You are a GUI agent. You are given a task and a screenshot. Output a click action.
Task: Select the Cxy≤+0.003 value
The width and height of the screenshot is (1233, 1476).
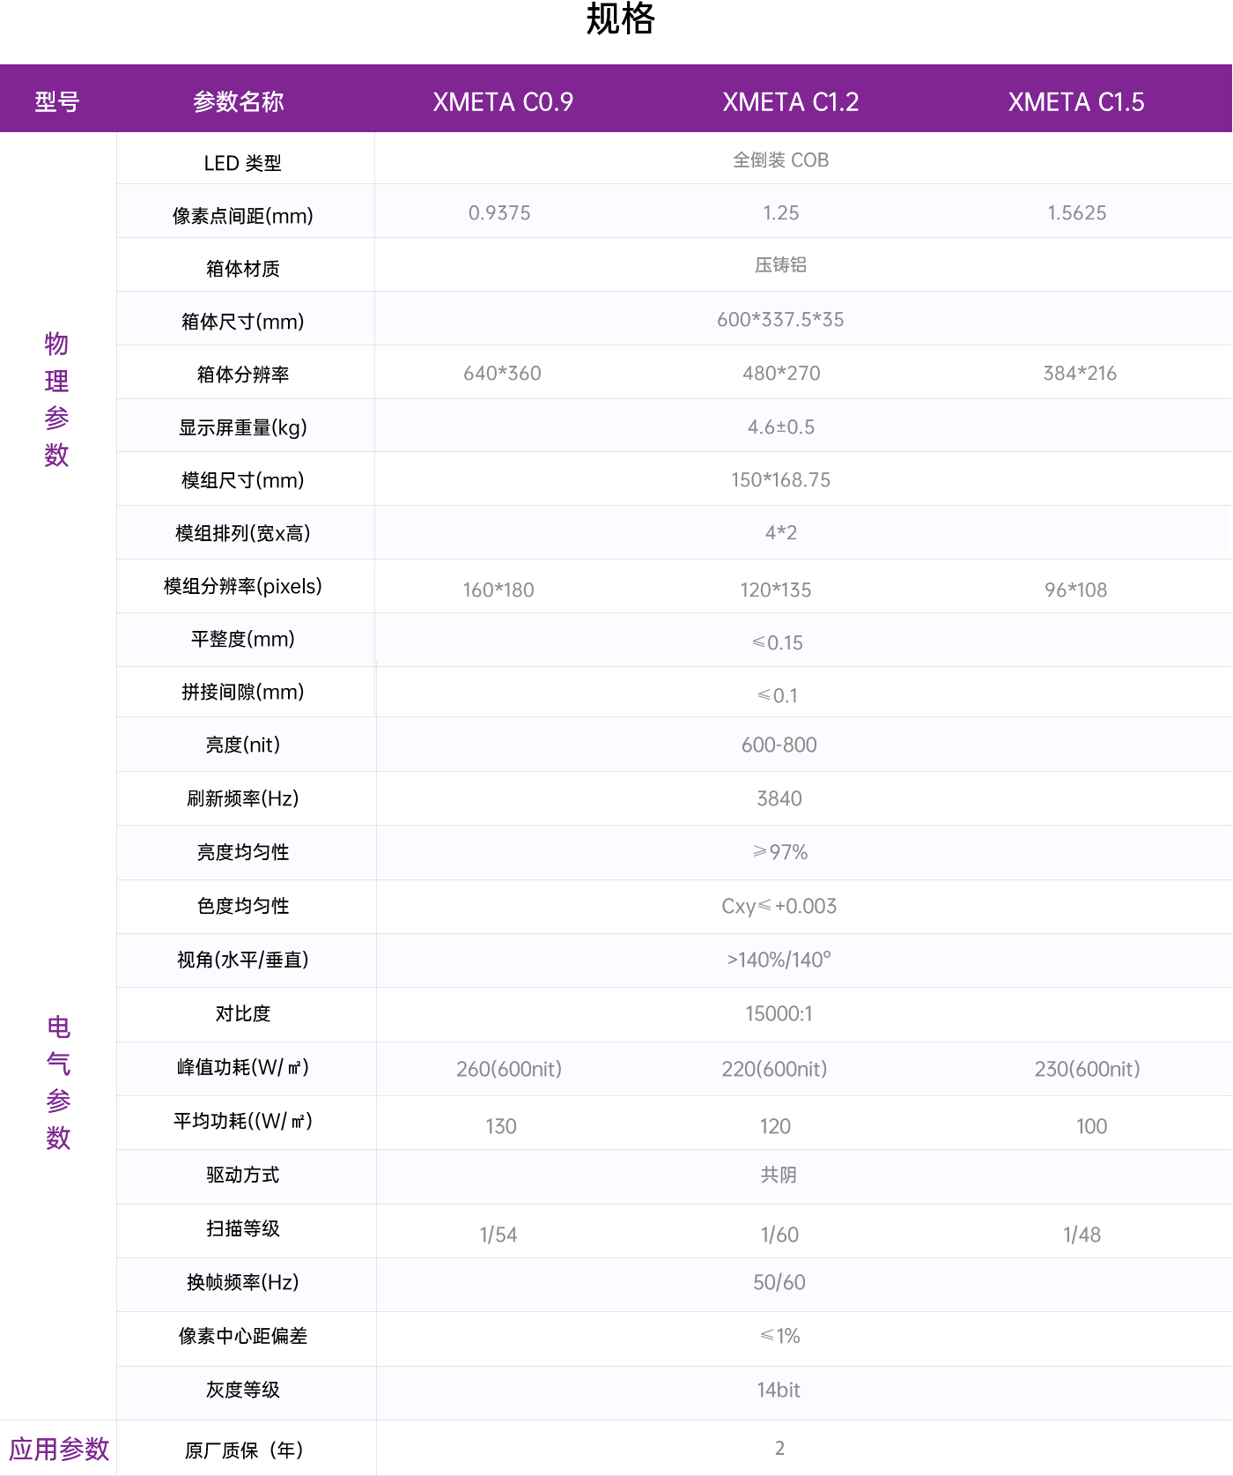(x=779, y=907)
